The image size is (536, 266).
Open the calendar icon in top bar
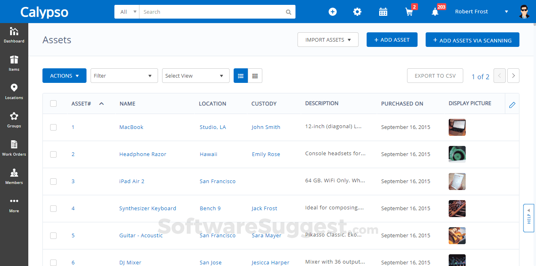click(383, 12)
